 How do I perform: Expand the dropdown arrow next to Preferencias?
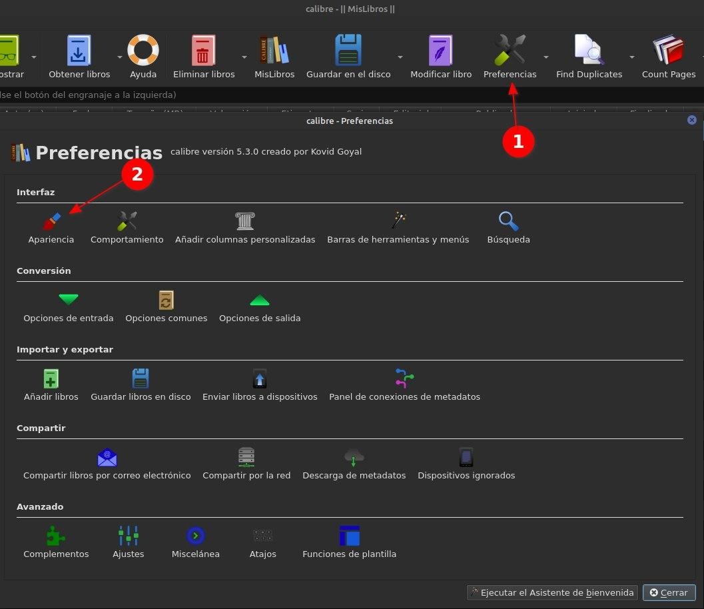click(546, 57)
